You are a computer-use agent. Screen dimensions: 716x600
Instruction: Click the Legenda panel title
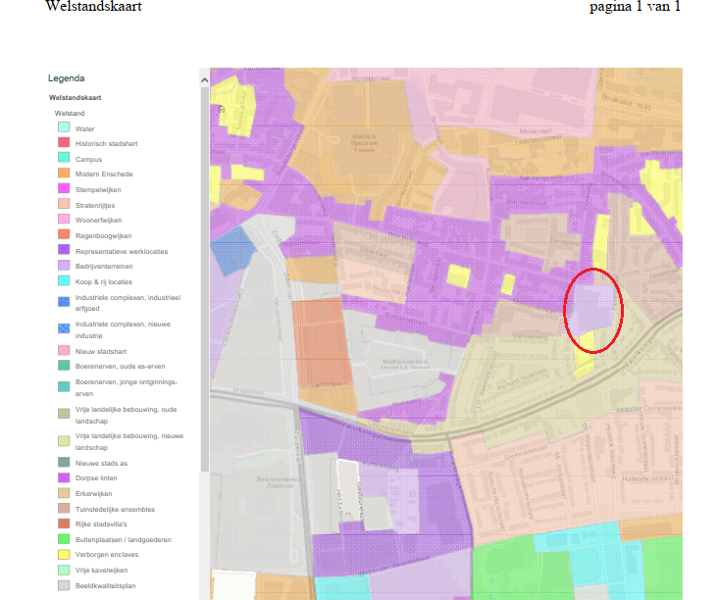pos(66,78)
